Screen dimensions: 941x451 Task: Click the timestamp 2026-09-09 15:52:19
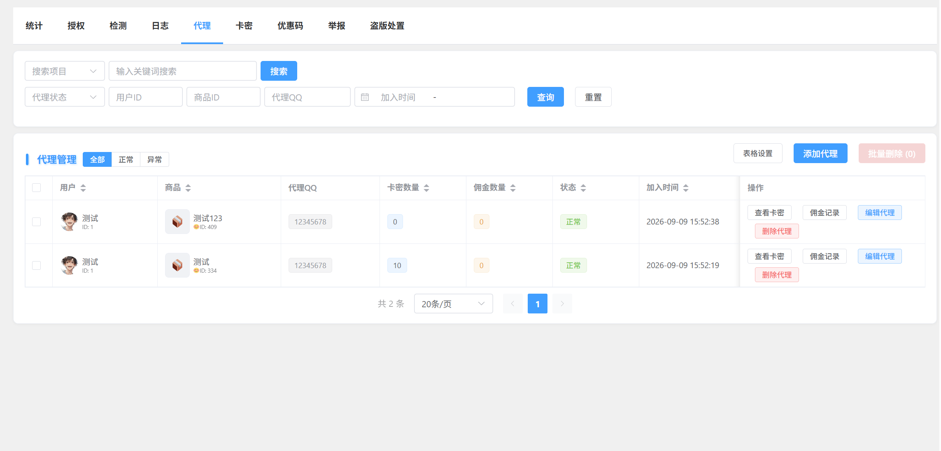pyautogui.click(x=683, y=265)
